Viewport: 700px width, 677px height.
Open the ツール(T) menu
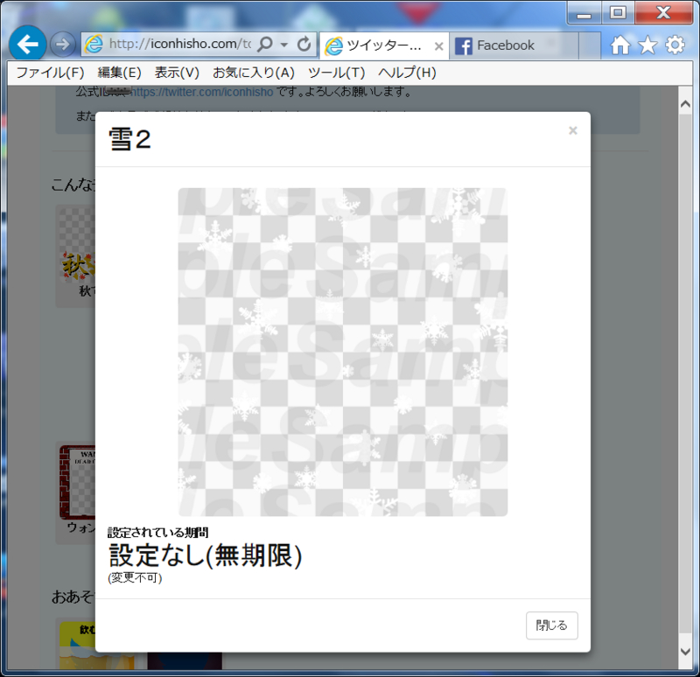pyautogui.click(x=336, y=73)
